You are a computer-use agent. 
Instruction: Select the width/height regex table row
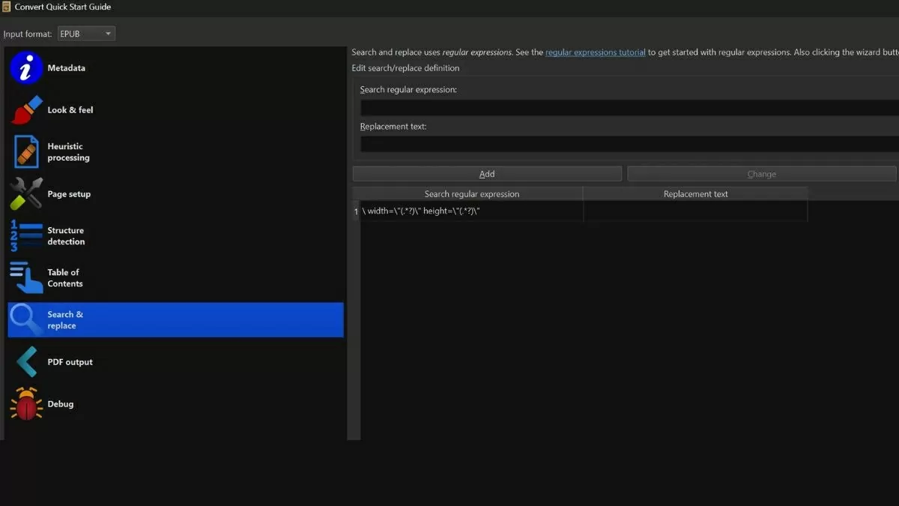(x=472, y=211)
